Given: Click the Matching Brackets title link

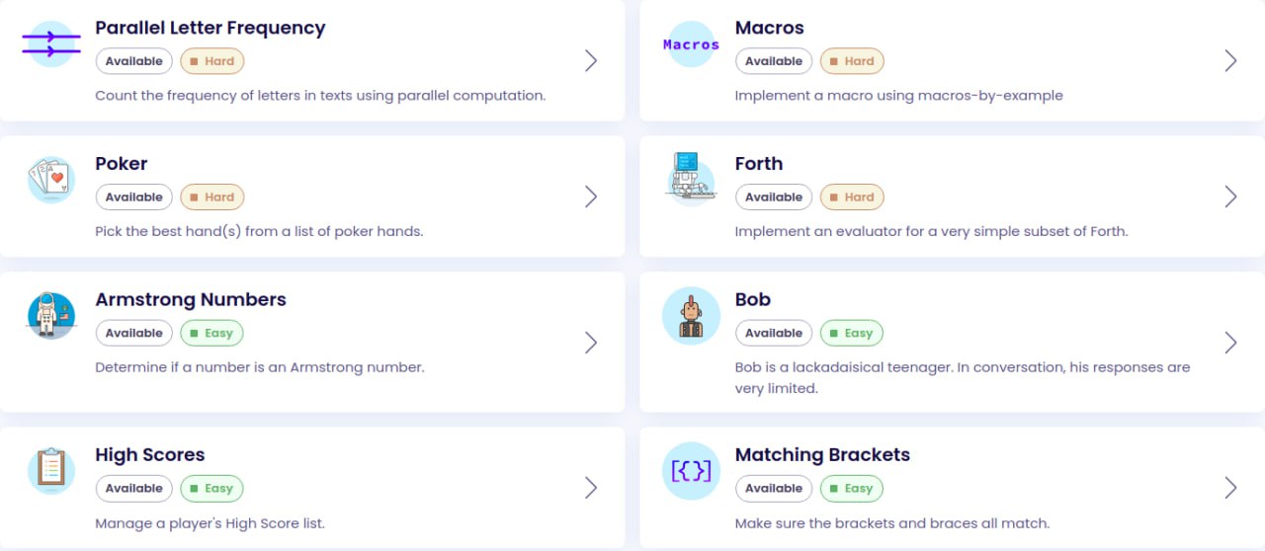Looking at the screenshot, I should [x=822, y=454].
